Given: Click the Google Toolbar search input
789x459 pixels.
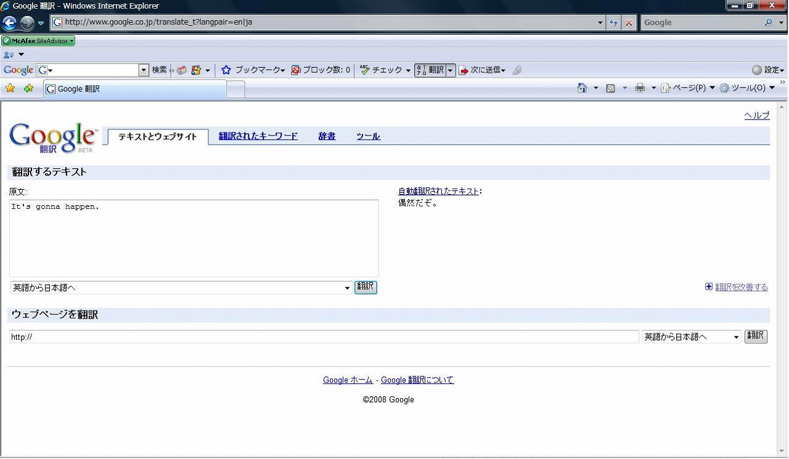Looking at the screenshot, I should coord(92,70).
